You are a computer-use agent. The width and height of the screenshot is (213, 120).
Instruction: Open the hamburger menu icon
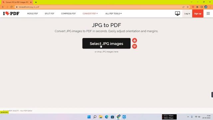tap(208, 13)
